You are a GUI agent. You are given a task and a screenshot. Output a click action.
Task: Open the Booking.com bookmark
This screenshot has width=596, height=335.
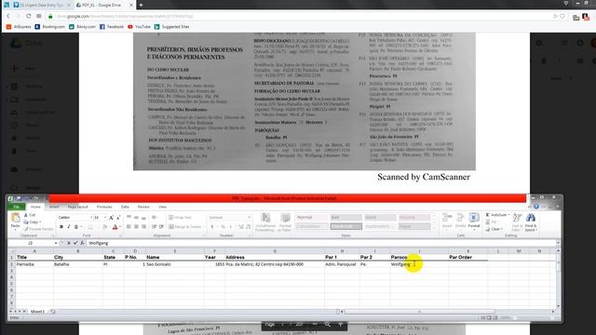[49, 27]
